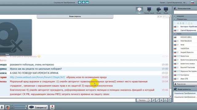Open the Chat view icon
Screen dimensions: 197x110
(139, 10)
